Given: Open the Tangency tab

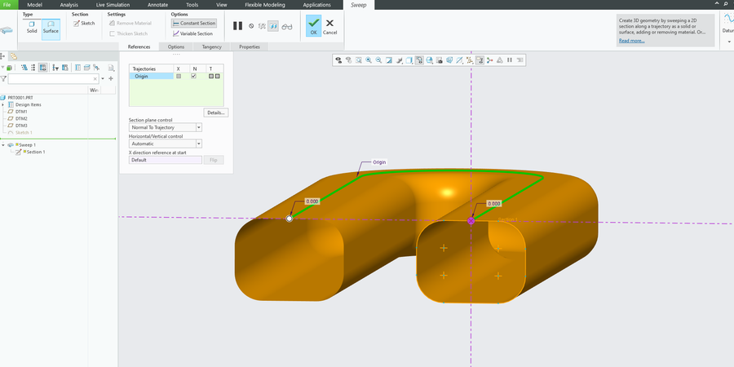Looking at the screenshot, I should (211, 47).
